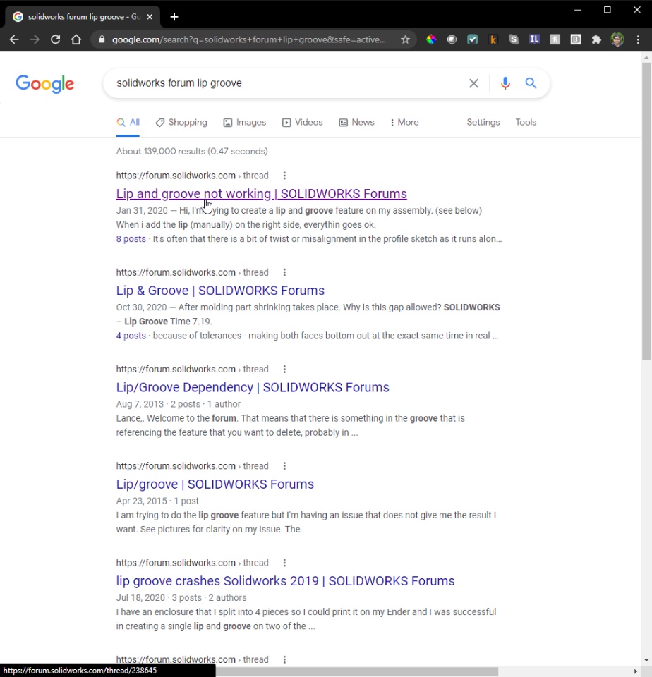Click the forum.solidworks.com URL above 'Lip & Groove'

coord(192,272)
